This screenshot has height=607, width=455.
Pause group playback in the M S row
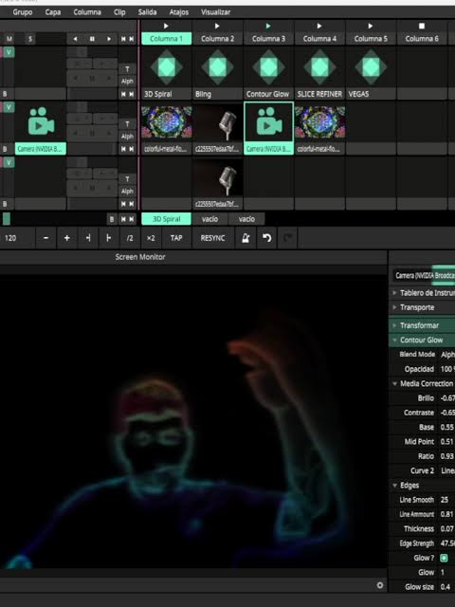pyautogui.click(x=92, y=39)
